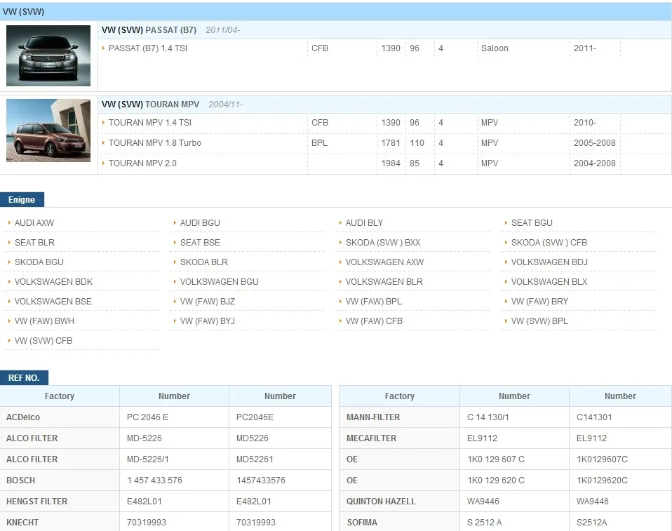The image size is (672, 531).
Task: Open TOURAN MPV 2.0 model link
Action: click(142, 163)
